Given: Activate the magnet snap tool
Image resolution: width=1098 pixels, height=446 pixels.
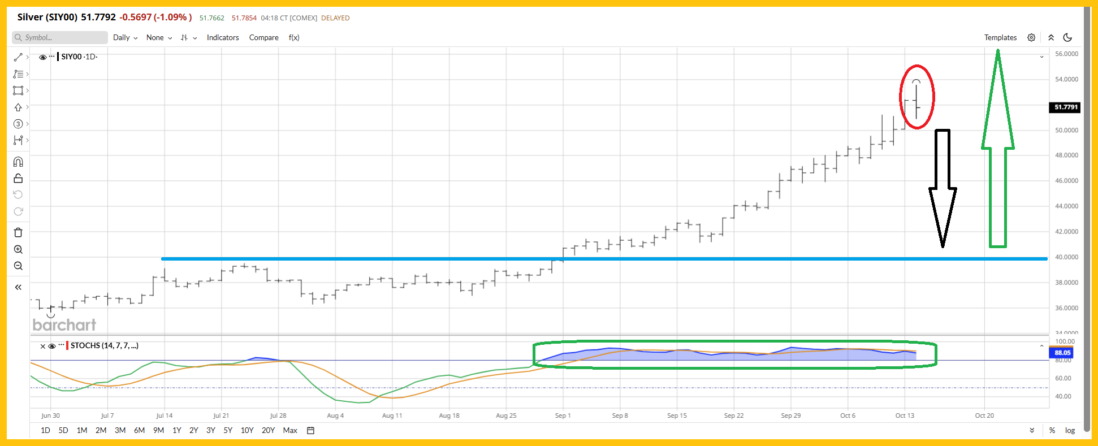Looking at the screenshot, I should [18, 162].
